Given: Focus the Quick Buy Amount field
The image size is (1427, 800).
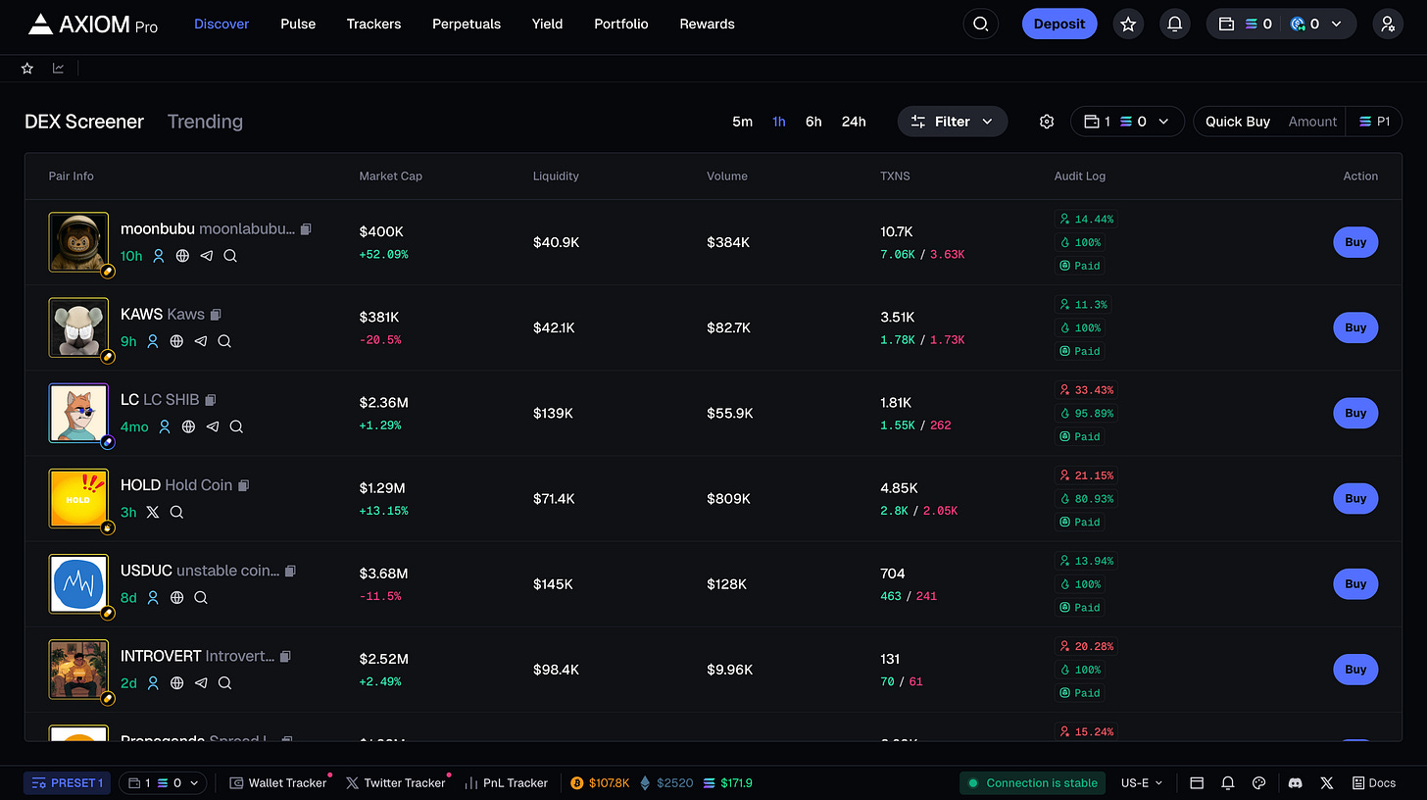Looking at the screenshot, I should pos(1312,122).
